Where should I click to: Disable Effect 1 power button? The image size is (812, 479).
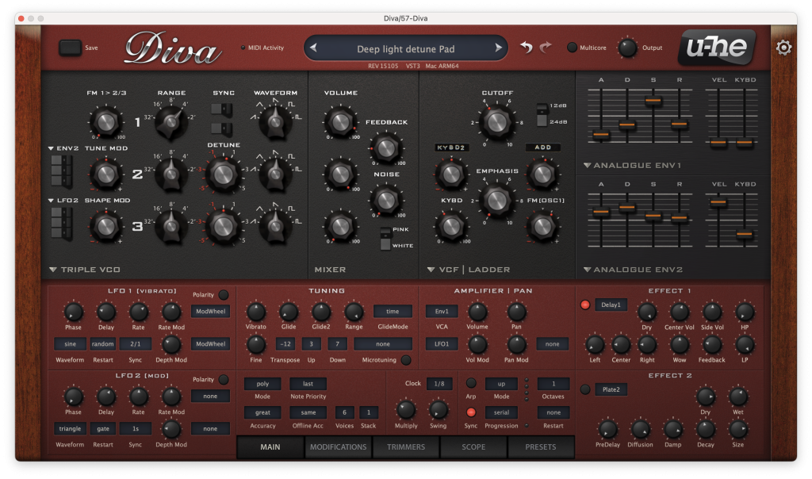point(586,305)
